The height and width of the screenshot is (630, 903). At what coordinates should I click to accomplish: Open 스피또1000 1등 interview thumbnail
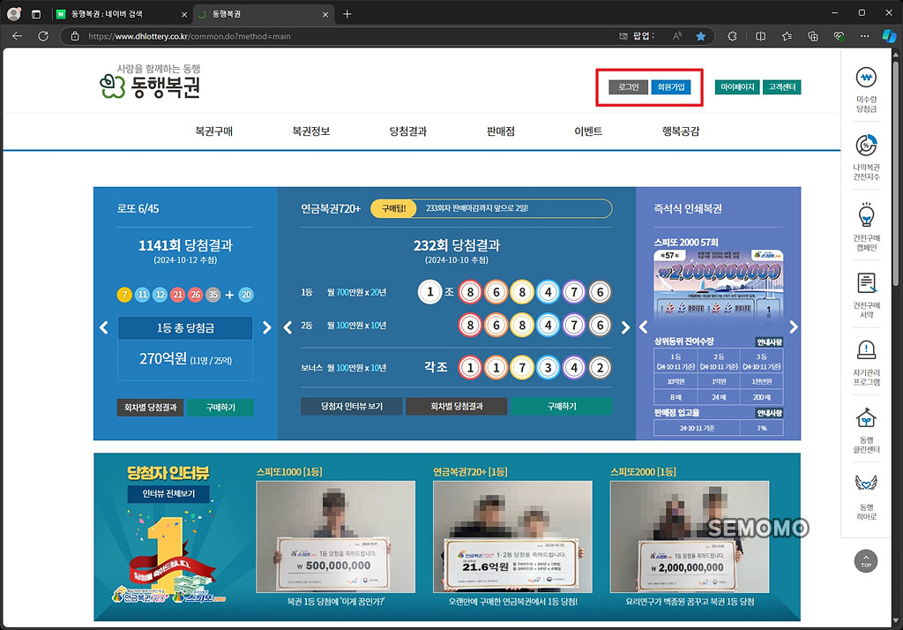pos(335,536)
